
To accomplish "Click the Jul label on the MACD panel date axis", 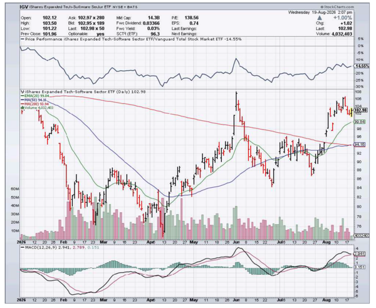I will coord(280,300).
